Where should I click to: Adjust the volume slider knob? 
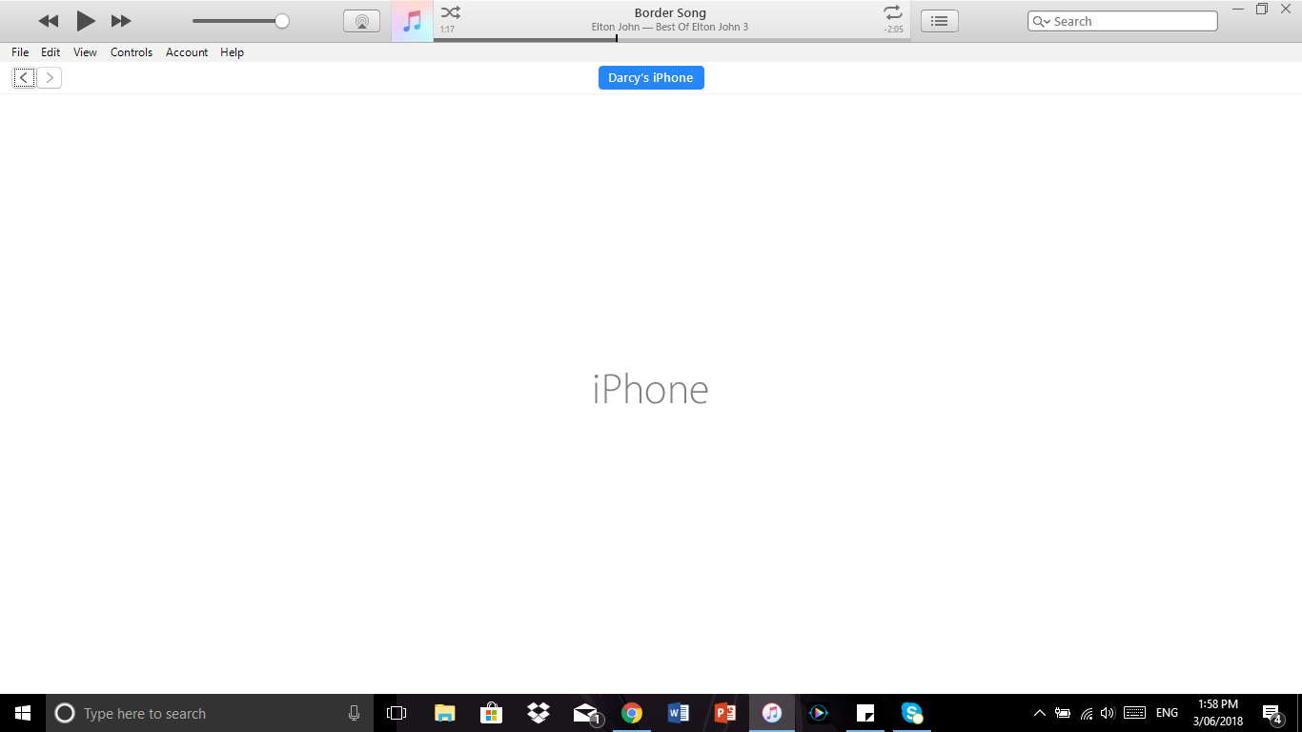[x=282, y=21]
